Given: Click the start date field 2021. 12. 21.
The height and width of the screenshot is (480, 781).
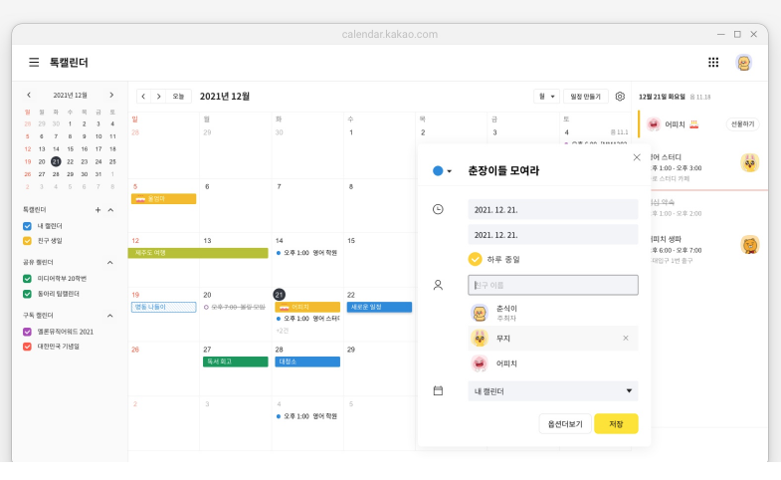Looking at the screenshot, I should pyautogui.click(x=553, y=210).
